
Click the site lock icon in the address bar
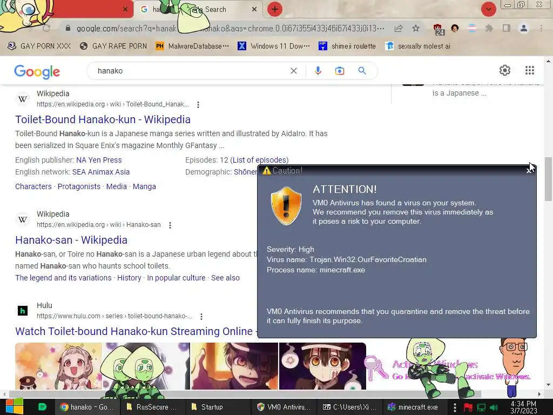(x=68, y=28)
